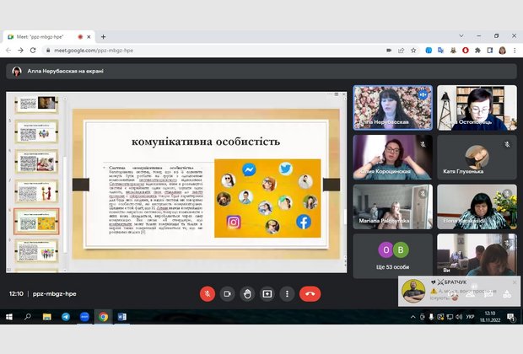The width and height of the screenshot is (523, 354).
Task: Raise hand in the meeting
Action: coord(247,294)
